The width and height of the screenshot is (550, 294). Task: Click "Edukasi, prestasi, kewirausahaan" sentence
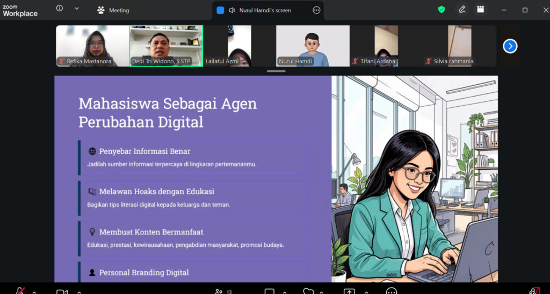click(185, 245)
